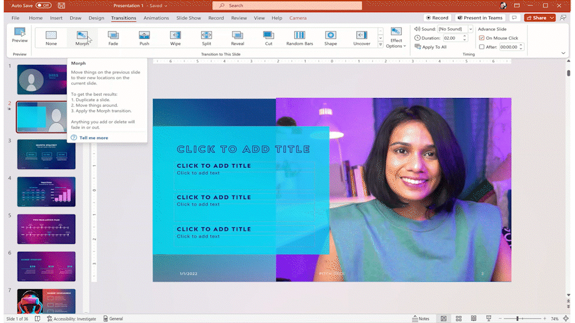Toggle the Auto Save switch
This screenshot has width=575, height=323.
(x=43, y=5)
